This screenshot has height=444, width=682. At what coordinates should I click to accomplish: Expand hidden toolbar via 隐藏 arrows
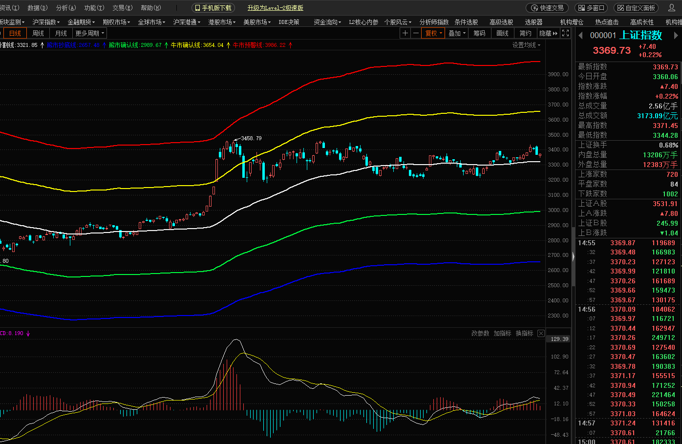pos(549,33)
